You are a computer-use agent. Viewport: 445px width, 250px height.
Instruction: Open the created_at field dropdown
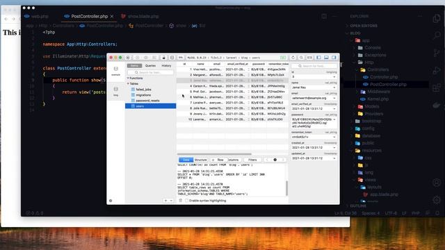(x=334, y=148)
